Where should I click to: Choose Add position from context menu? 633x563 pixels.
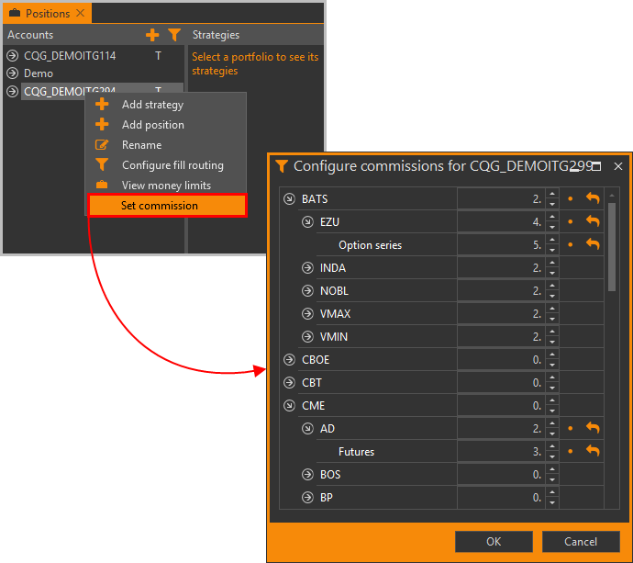pos(153,125)
